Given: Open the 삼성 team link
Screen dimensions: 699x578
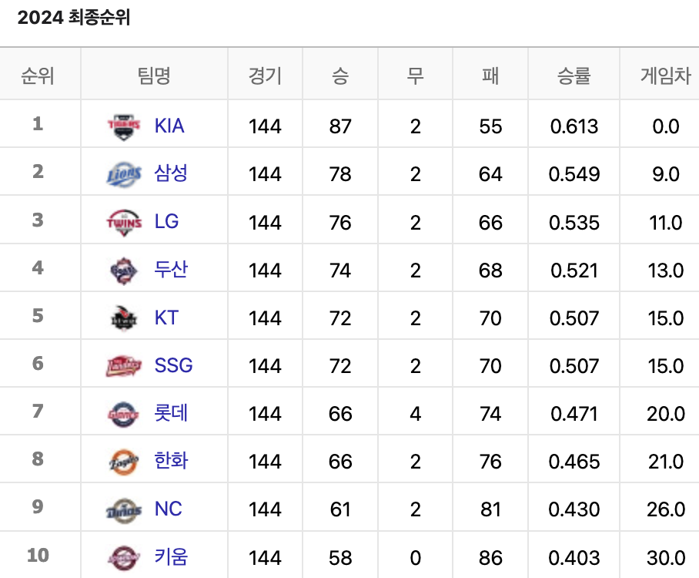Looking at the screenshot, I should 171,173.
